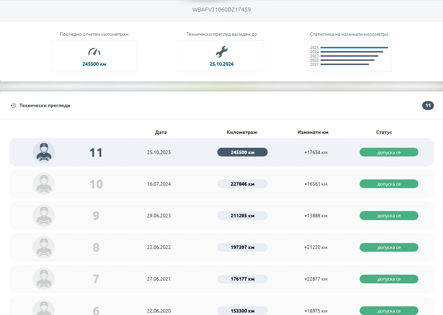Click the history clock icon beside Технически прегледи
Viewport: 443px width, 315px height.
14,105
